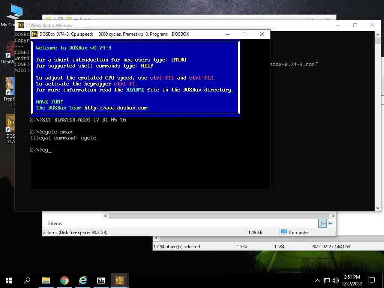Click the INTRO keyword in welcome text
Image resolution: width=384 pixels, height=288 pixels.
point(179,60)
